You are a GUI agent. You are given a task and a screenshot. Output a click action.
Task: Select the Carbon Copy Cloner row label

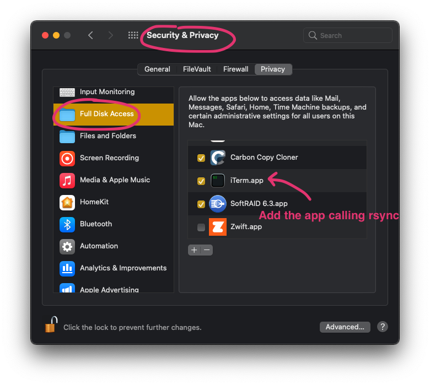264,158
